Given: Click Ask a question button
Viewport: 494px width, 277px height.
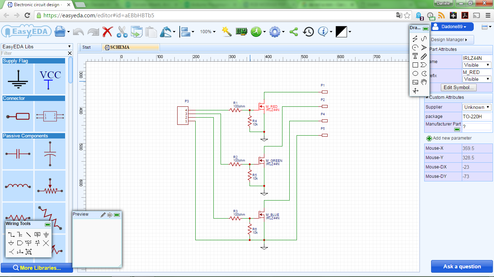Looking at the screenshot, I should coord(462,267).
